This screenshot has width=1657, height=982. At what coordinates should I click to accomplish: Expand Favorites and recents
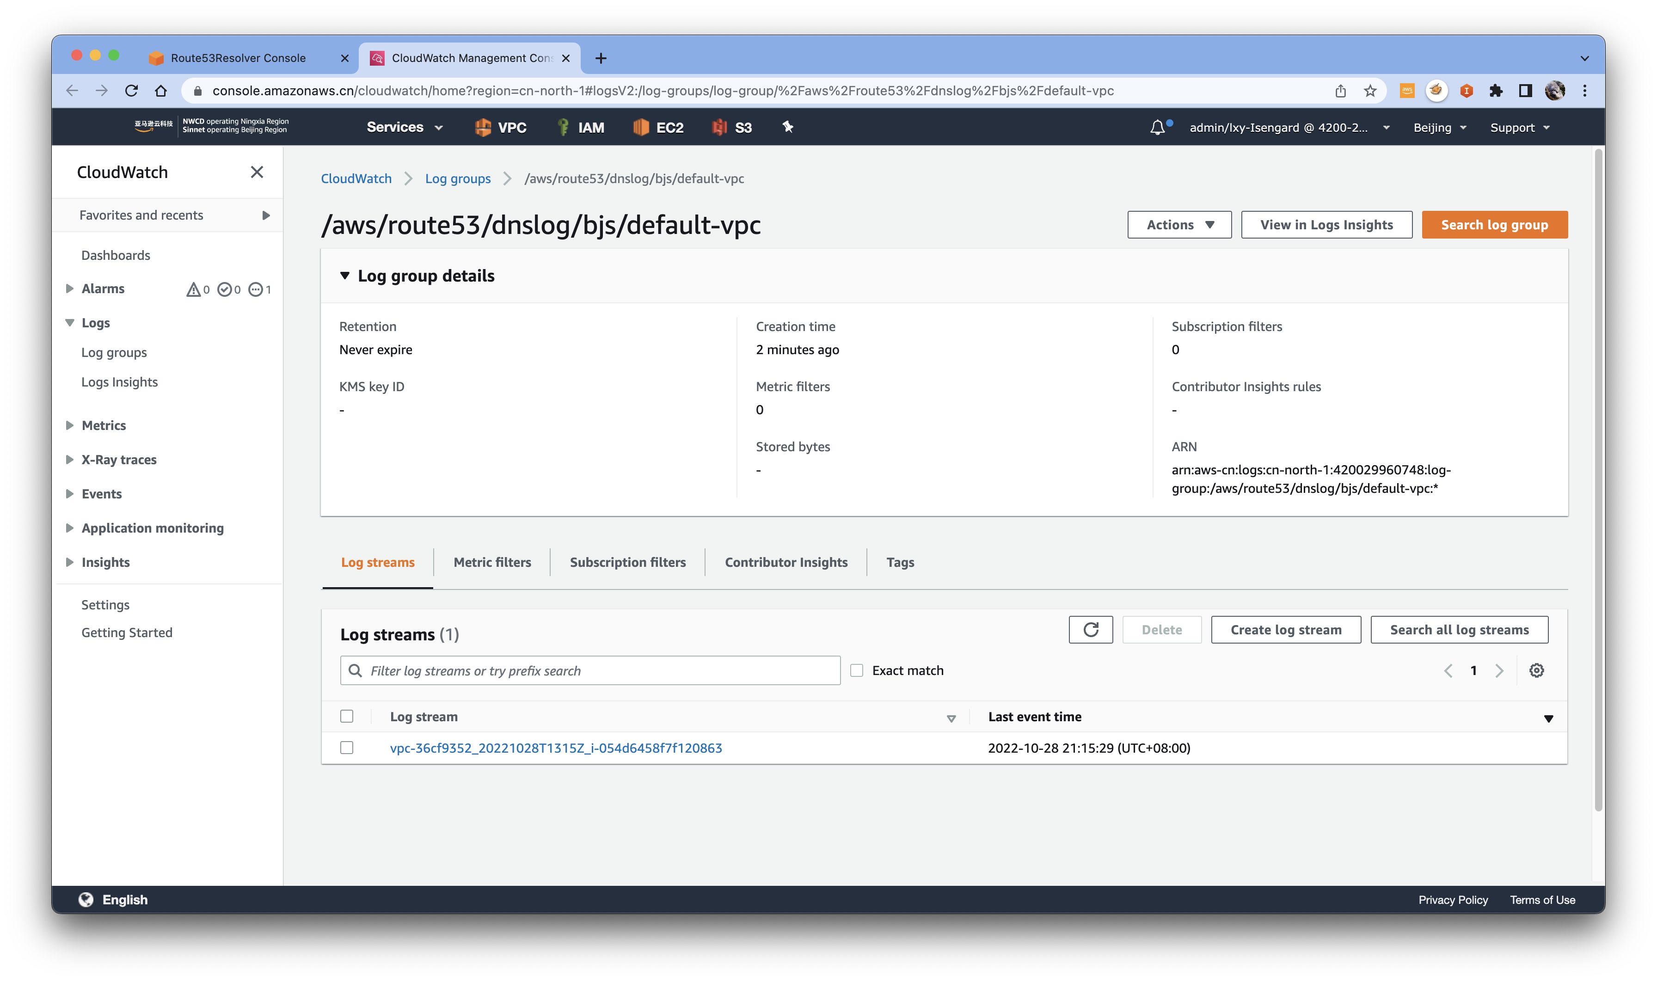265,215
